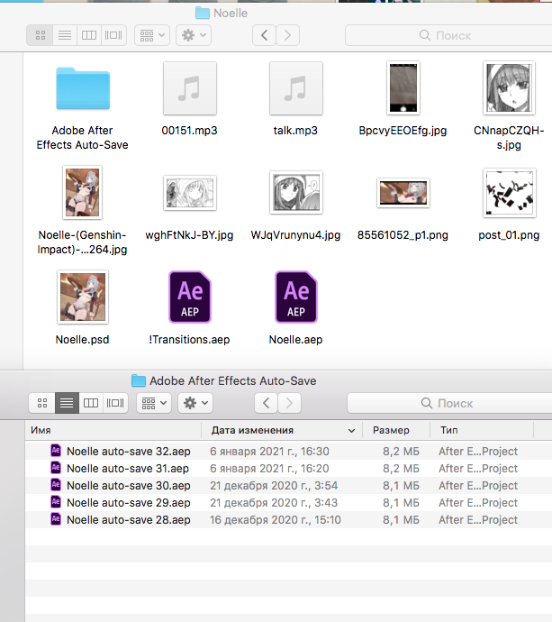
Task: Select Noelle auto-save 29.aep row
Action: pyautogui.click(x=288, y=502)
